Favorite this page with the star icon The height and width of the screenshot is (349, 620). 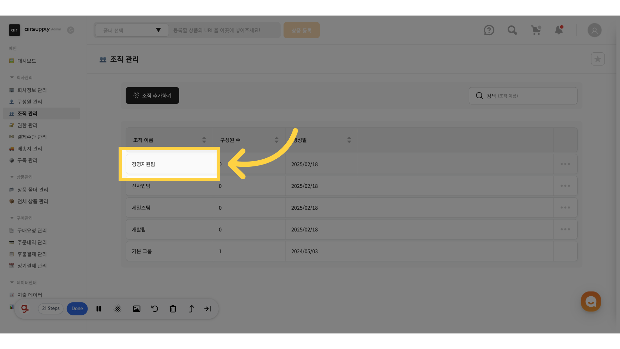click(x=597, y=59)
